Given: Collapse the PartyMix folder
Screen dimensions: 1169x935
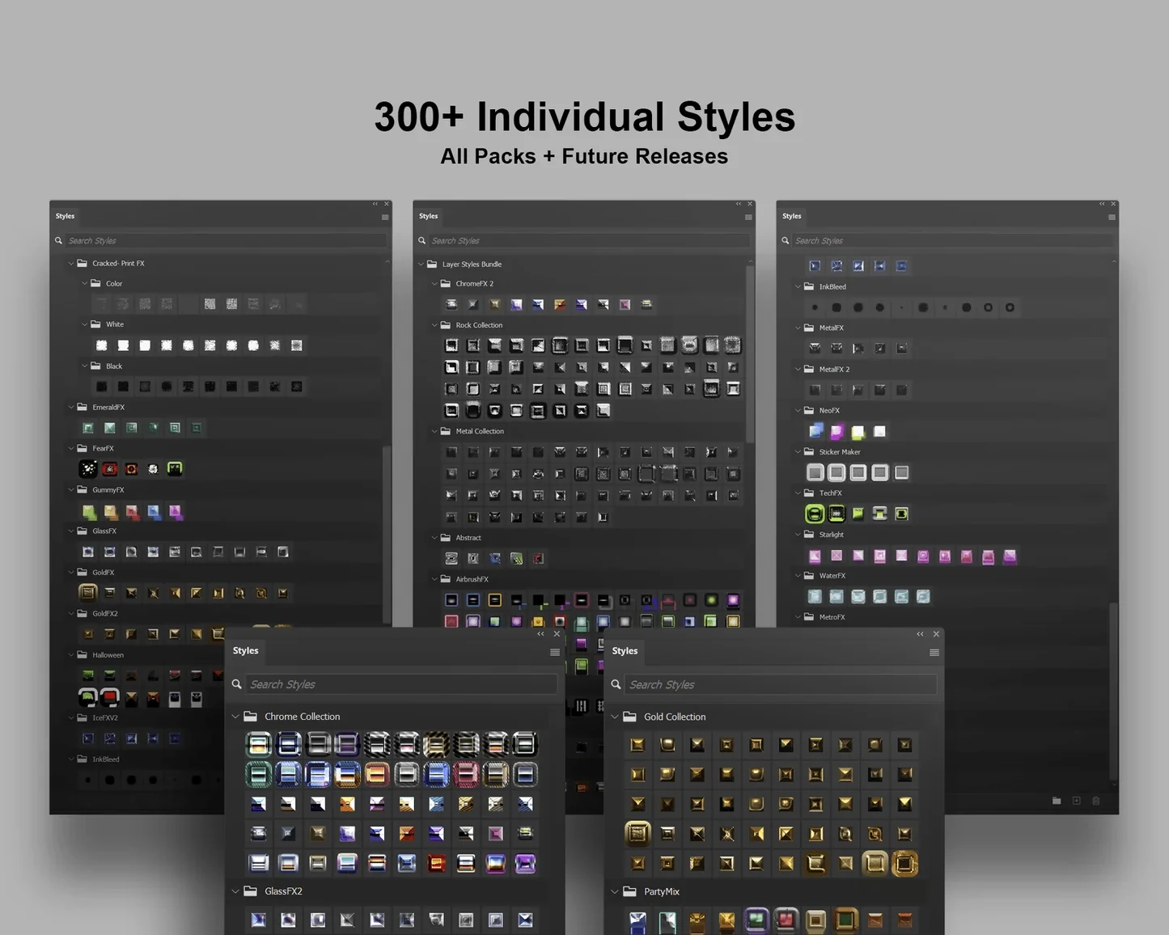Looking at the screenshot, I should click(x=615, y=891).
